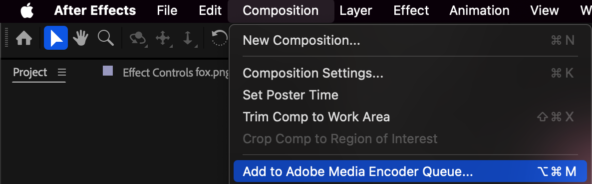Switch to Effect Controls fox.png tab

(176, 73)
